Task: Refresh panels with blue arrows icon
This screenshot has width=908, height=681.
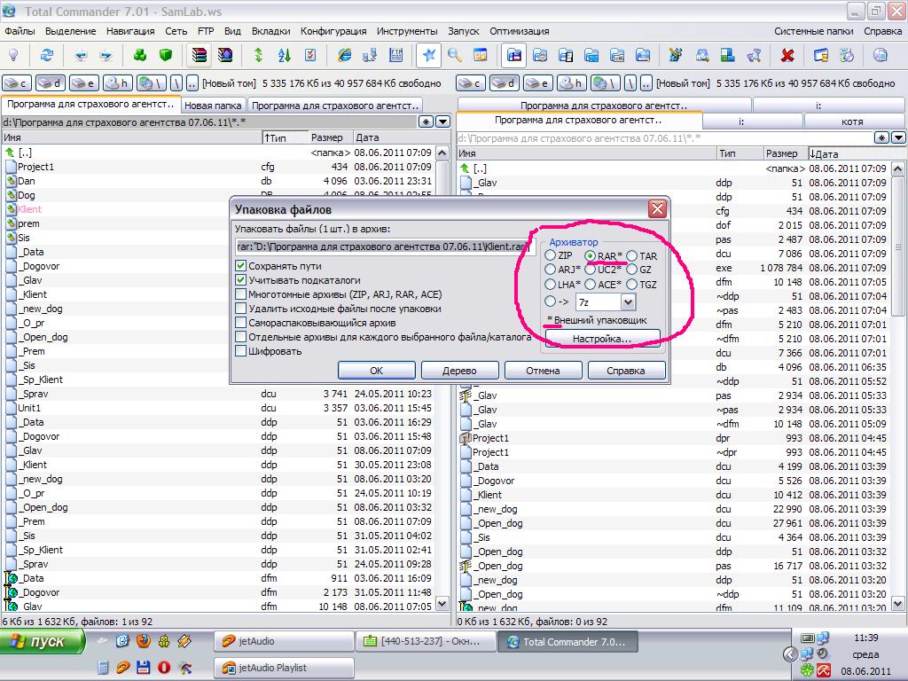Action: tap(47, 56)
